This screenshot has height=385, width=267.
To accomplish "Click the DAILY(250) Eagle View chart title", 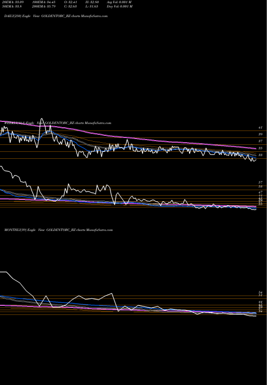I will (56, 16).
